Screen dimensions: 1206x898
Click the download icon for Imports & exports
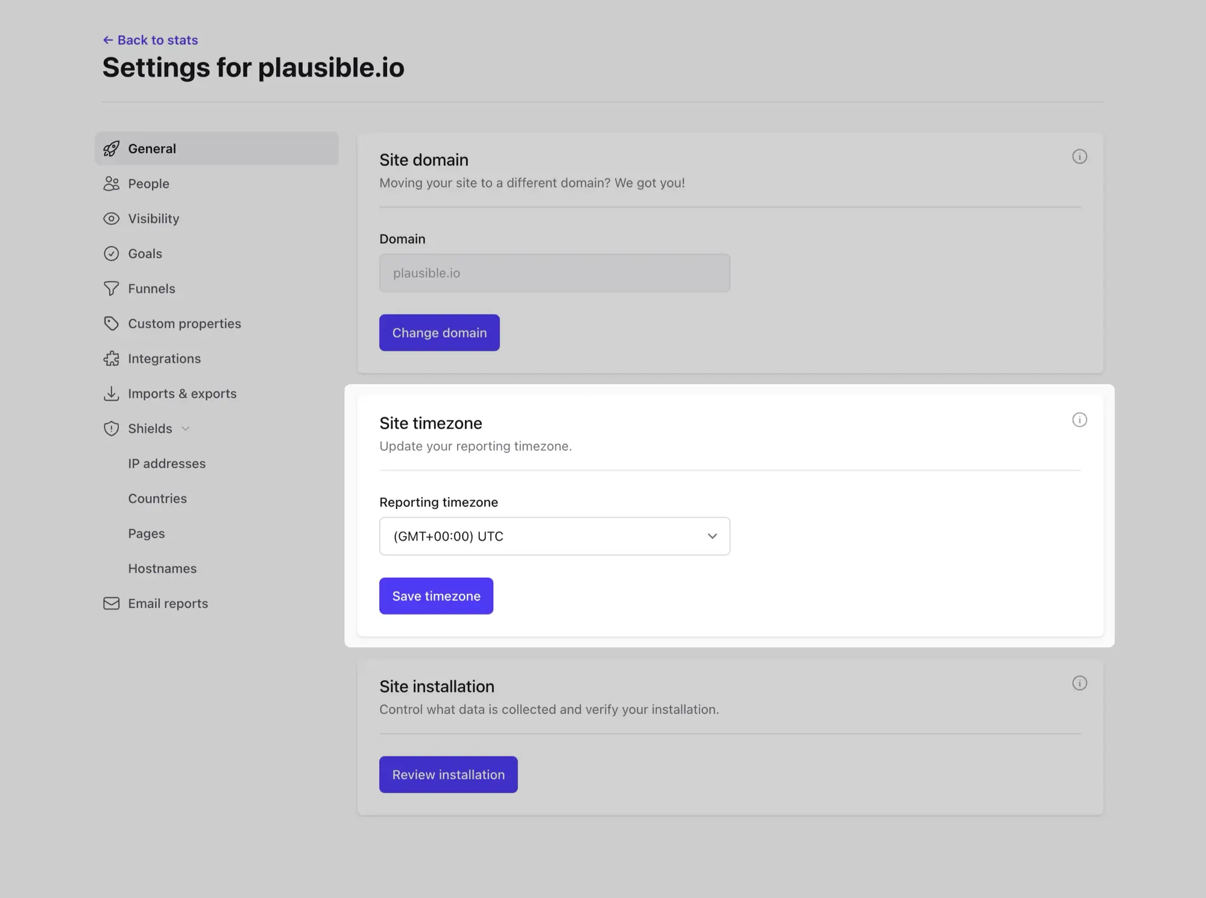click(x=111, y=393)
